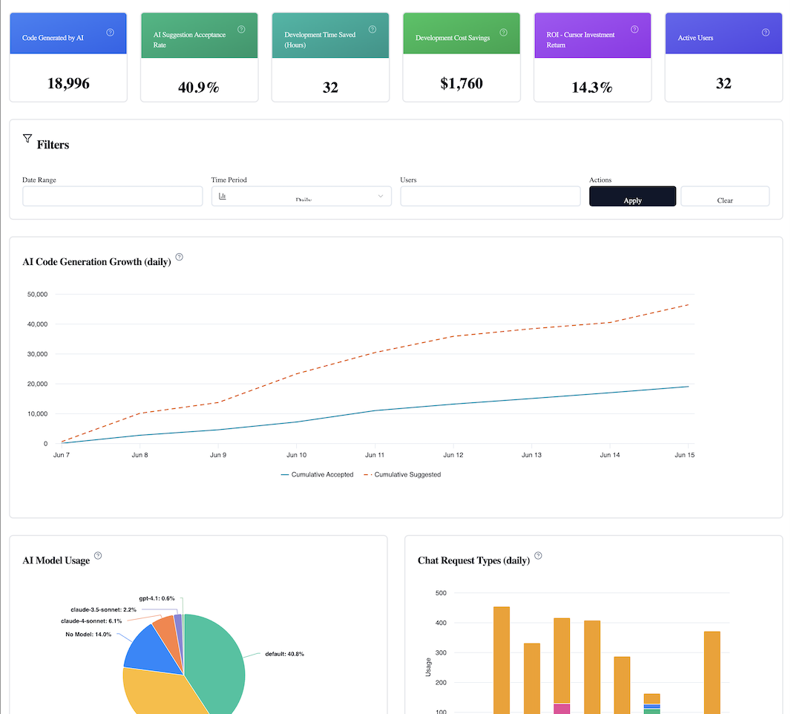
Task: Click the help icon on Development Time Saved card
Action: pyautogui.click(x=372, y=28)
